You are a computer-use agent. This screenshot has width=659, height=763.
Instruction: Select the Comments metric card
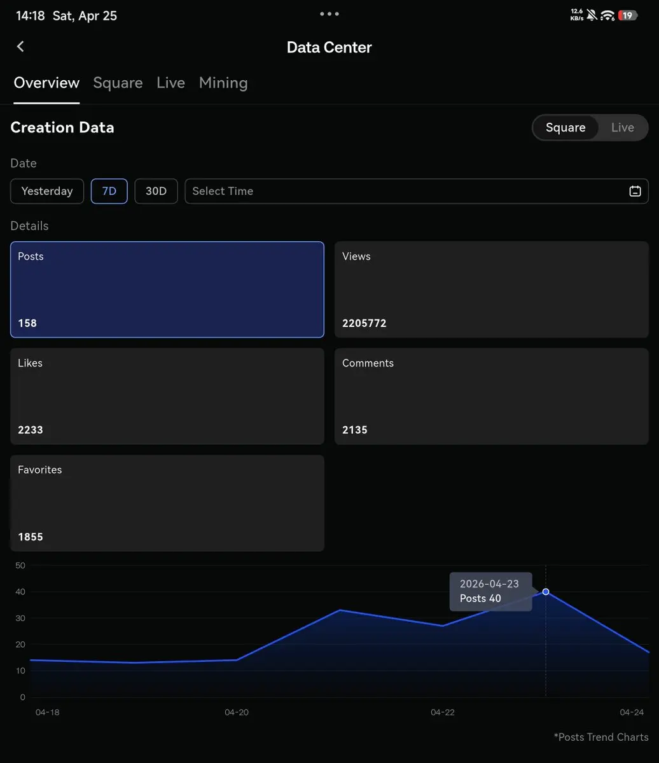(491, 396)
